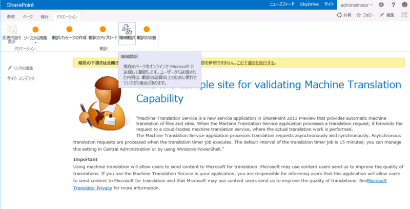Click 変更内容を表示 ribbon icon
This screenshot has height=209, width=410.
click(12, 34)
